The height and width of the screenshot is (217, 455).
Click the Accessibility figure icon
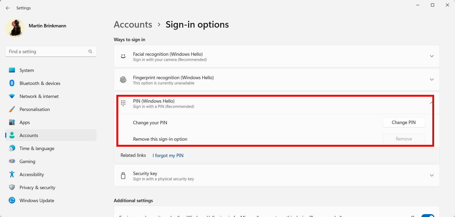pos(12,174)
